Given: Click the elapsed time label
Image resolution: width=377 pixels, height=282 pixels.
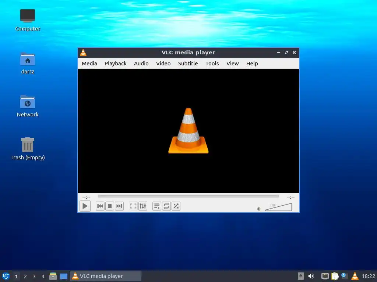Looking at the screenshot, I should (86, 197).
